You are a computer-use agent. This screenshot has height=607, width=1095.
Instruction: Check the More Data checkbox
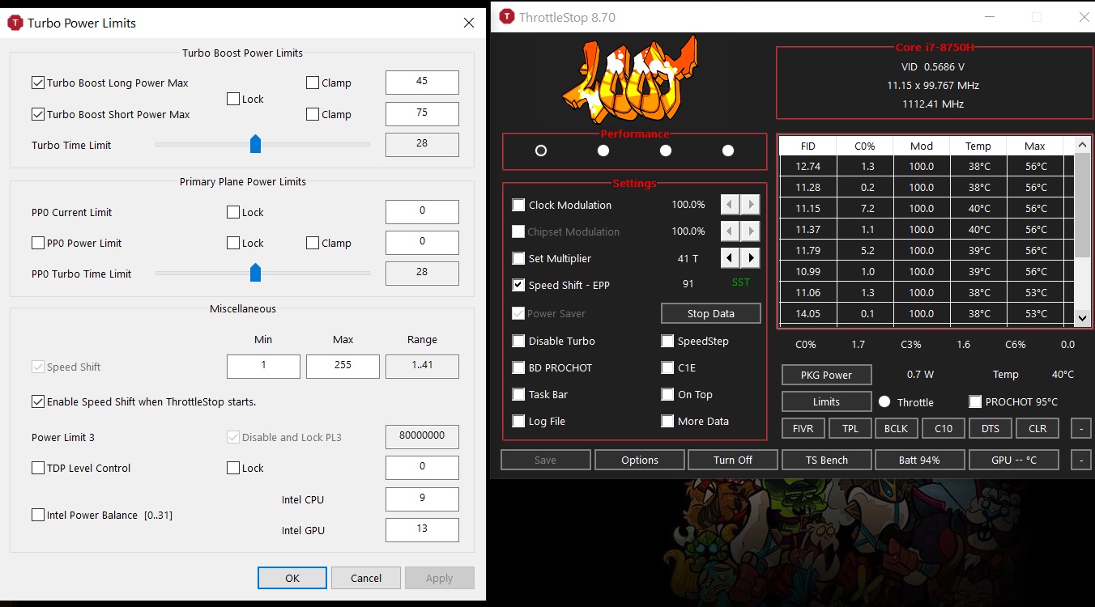(x=667, y=421)
